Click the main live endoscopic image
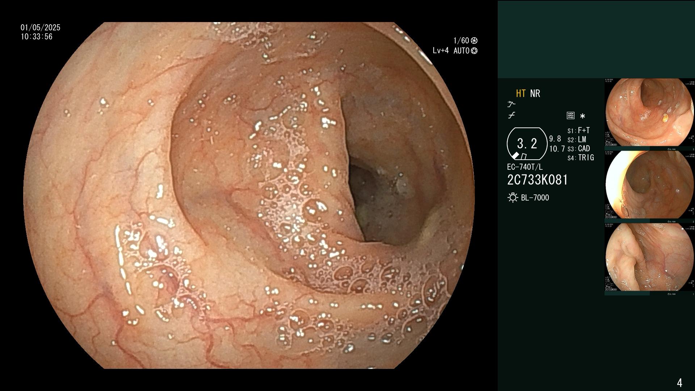The height and width of the screenshot is (391, 695). pos(249,195)
